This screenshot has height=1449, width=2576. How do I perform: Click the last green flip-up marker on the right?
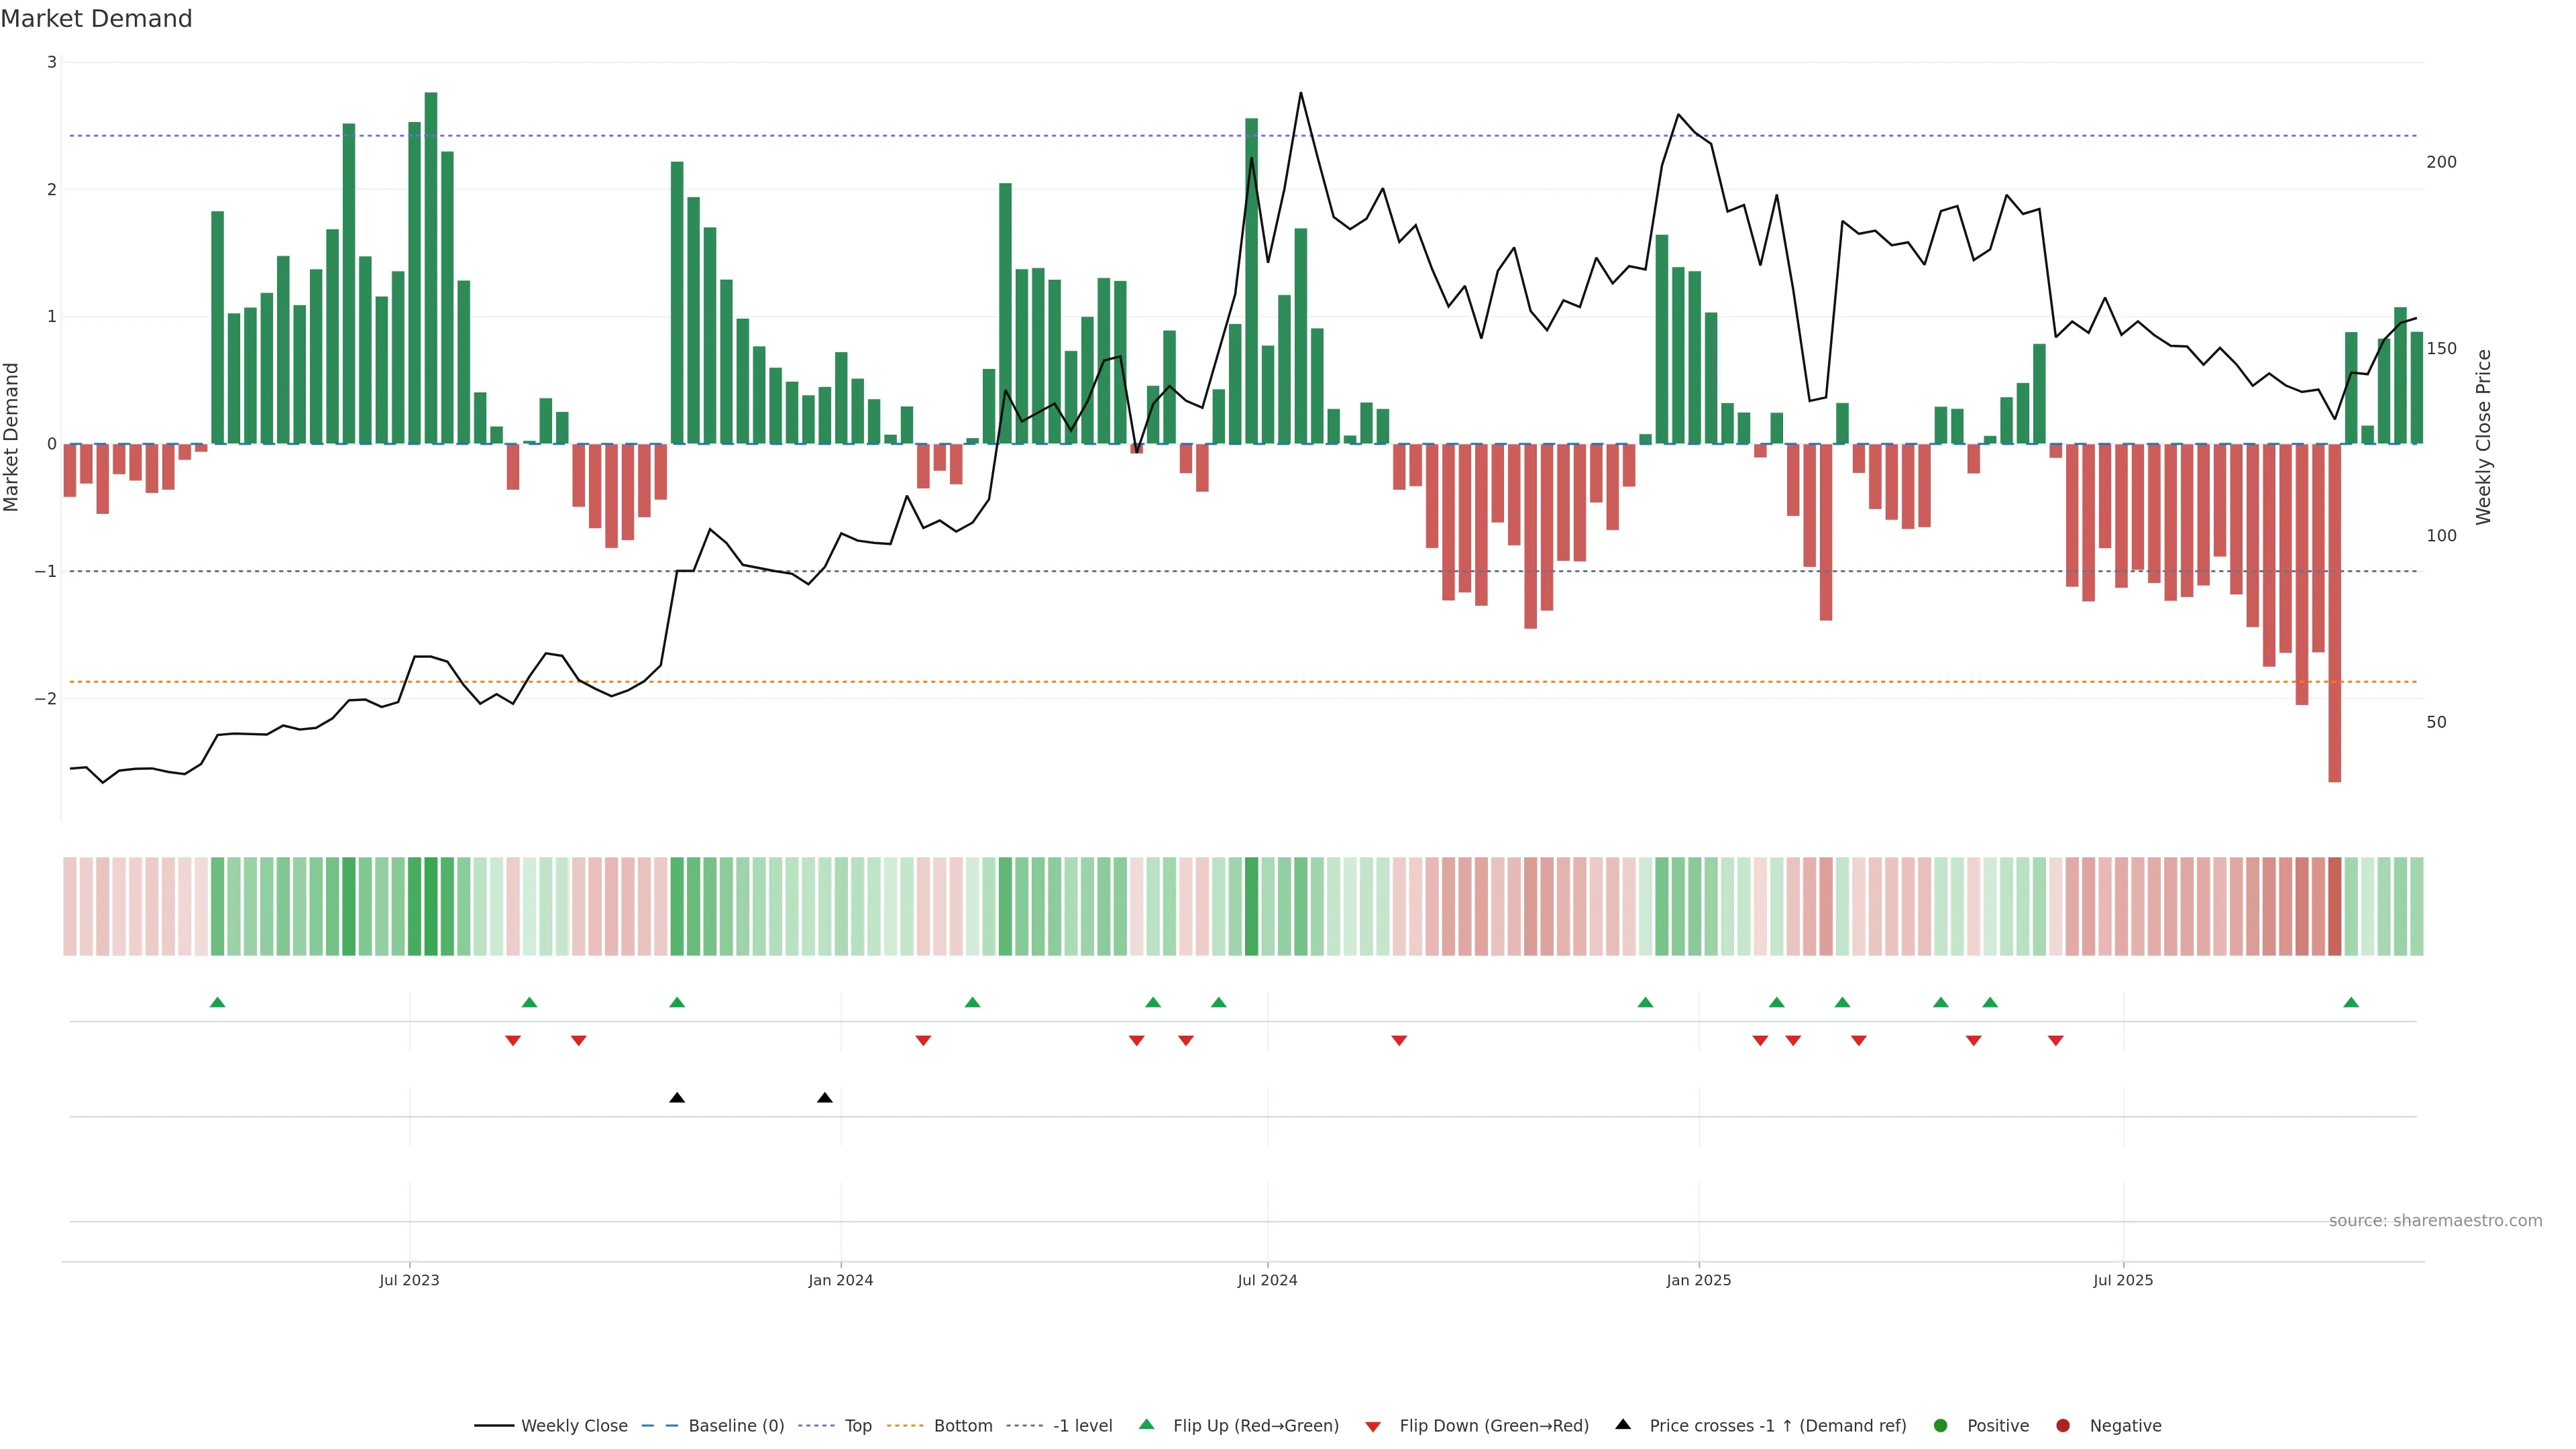[x=2351, y=1003]
